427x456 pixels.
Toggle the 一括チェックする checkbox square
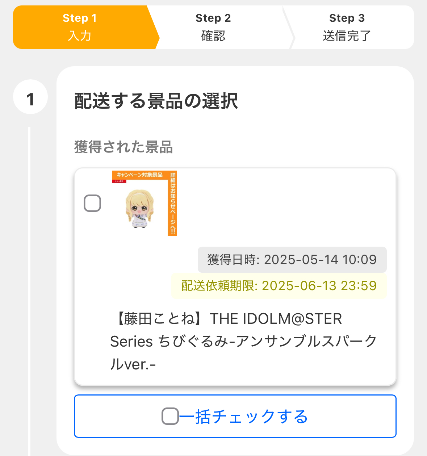(x=170, y=416)
